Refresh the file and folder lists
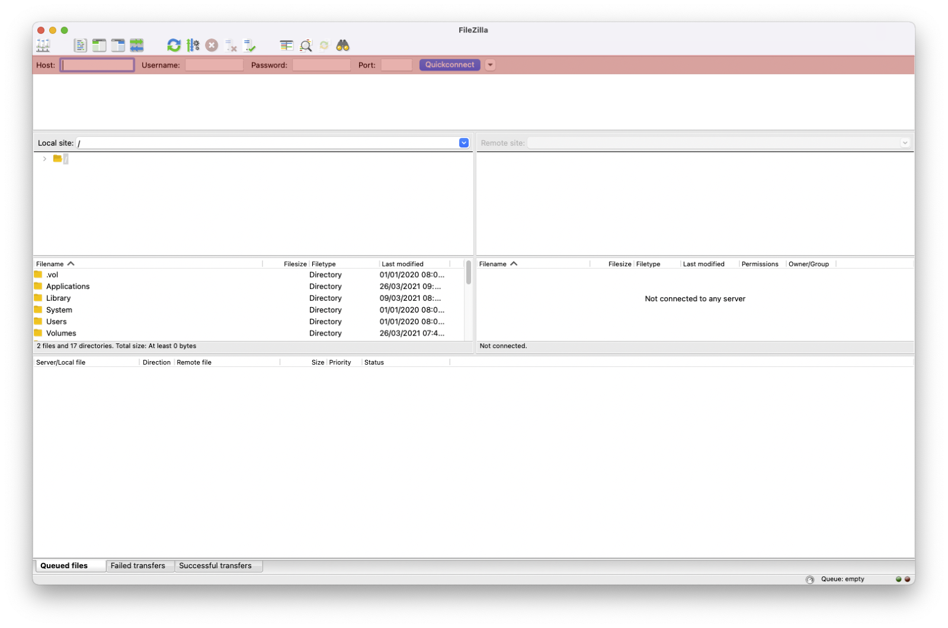 point(174,46)
